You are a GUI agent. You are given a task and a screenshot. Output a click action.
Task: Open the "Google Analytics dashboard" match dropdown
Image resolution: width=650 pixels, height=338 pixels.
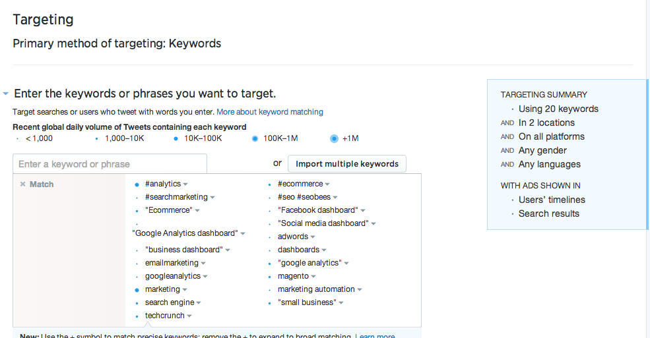tap(243, 234)
